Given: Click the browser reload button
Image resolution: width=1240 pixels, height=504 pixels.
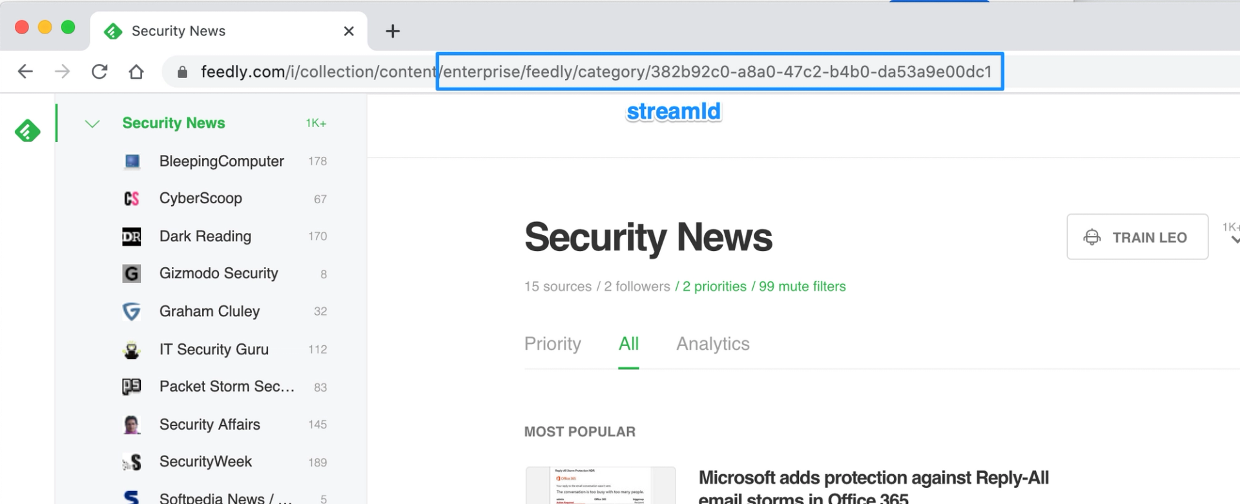Looking at the screenshot, I should [x=99, y=71].
